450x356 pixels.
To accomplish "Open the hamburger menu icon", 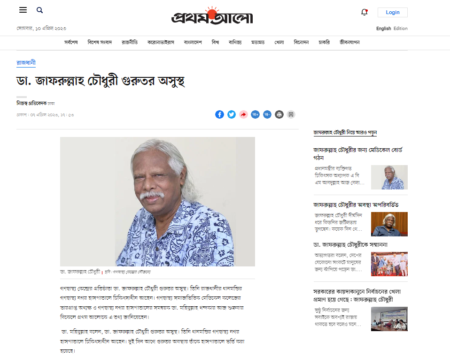I will click(23, 10).
